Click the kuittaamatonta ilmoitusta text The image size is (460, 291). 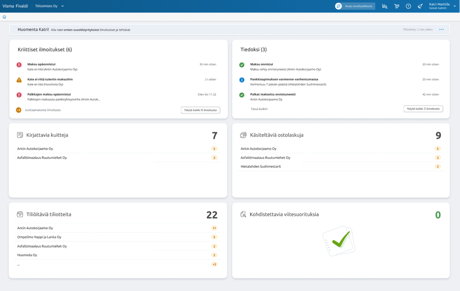[x=43, y=110]
